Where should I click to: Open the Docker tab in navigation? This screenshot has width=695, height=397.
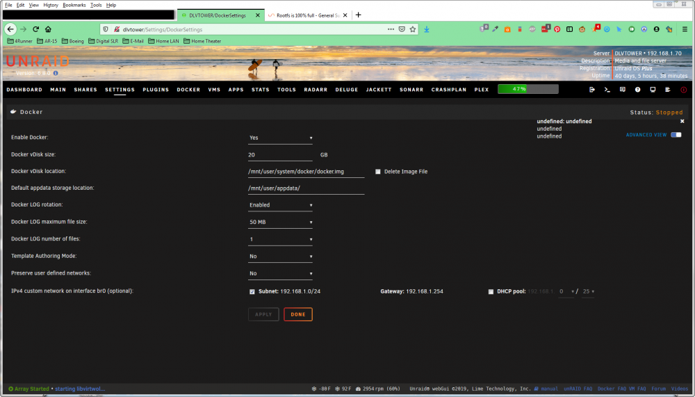pyautogui.click(x=188, y=90)
